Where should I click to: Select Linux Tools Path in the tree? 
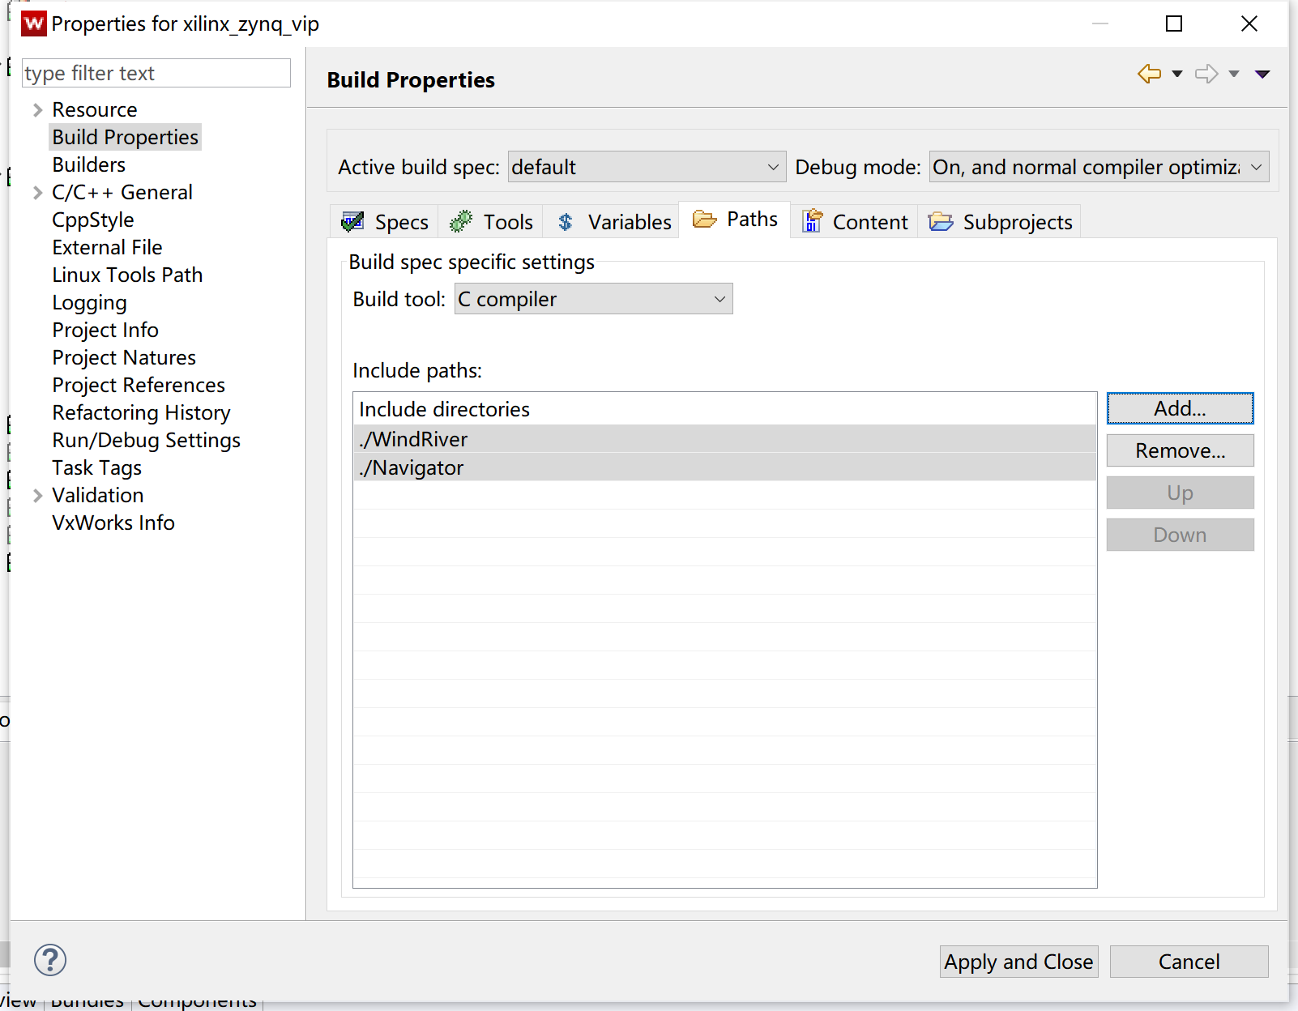pyautogui.click(x=127, y=275)
